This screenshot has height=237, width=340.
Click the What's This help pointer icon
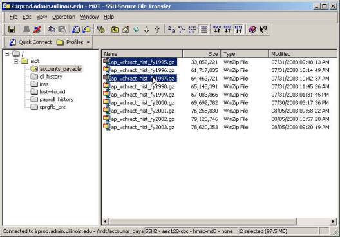coord(263,29)
